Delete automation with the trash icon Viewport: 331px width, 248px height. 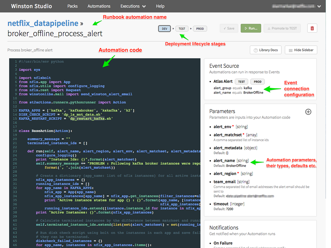(x=312, y=28)
